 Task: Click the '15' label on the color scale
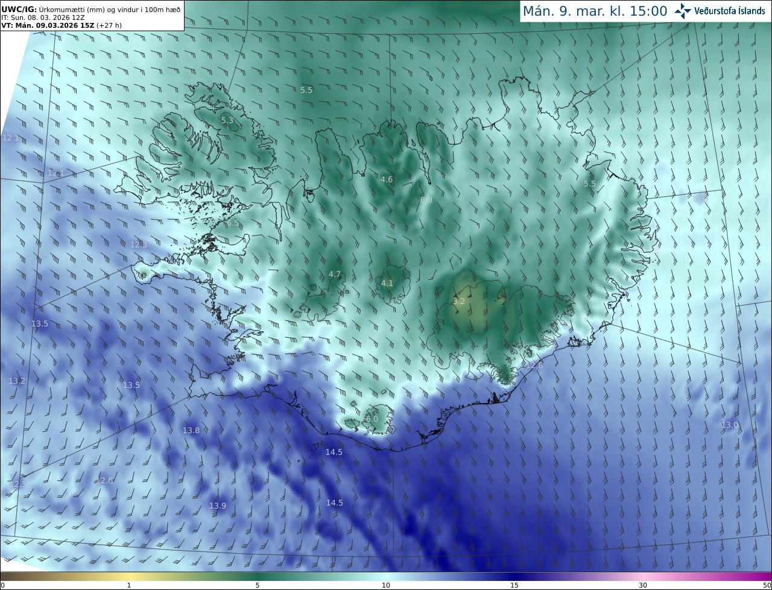[x=514, y=585]
